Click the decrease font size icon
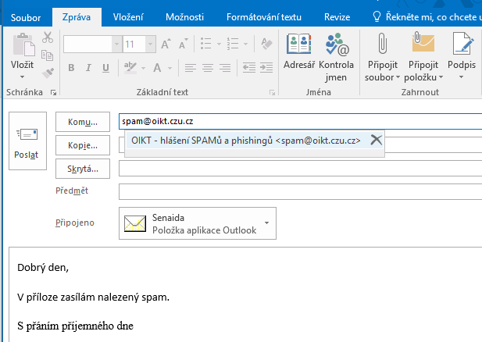The height and width of the screenshot is (342, 482). coord(184,44)
